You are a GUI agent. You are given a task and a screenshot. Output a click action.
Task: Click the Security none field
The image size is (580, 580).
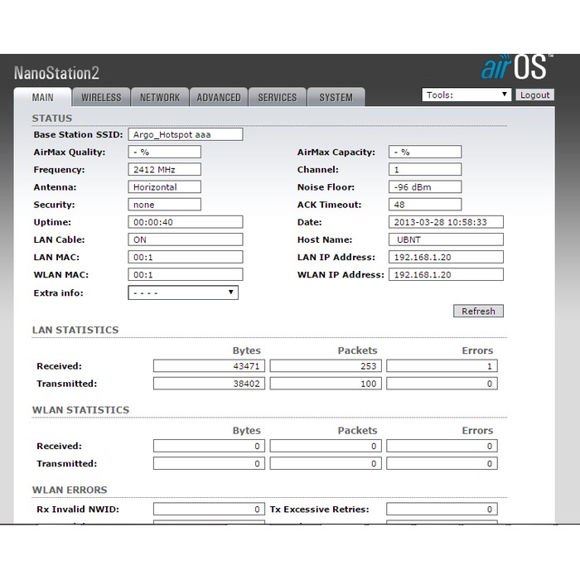[x=165, y=205]
